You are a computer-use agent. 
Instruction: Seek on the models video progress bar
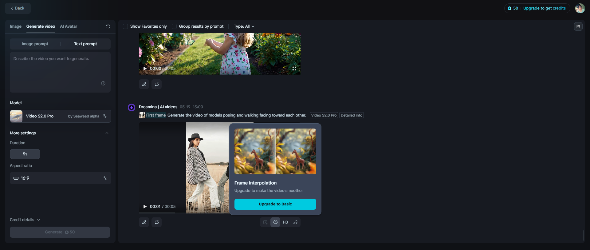click(x=184, y=213)
